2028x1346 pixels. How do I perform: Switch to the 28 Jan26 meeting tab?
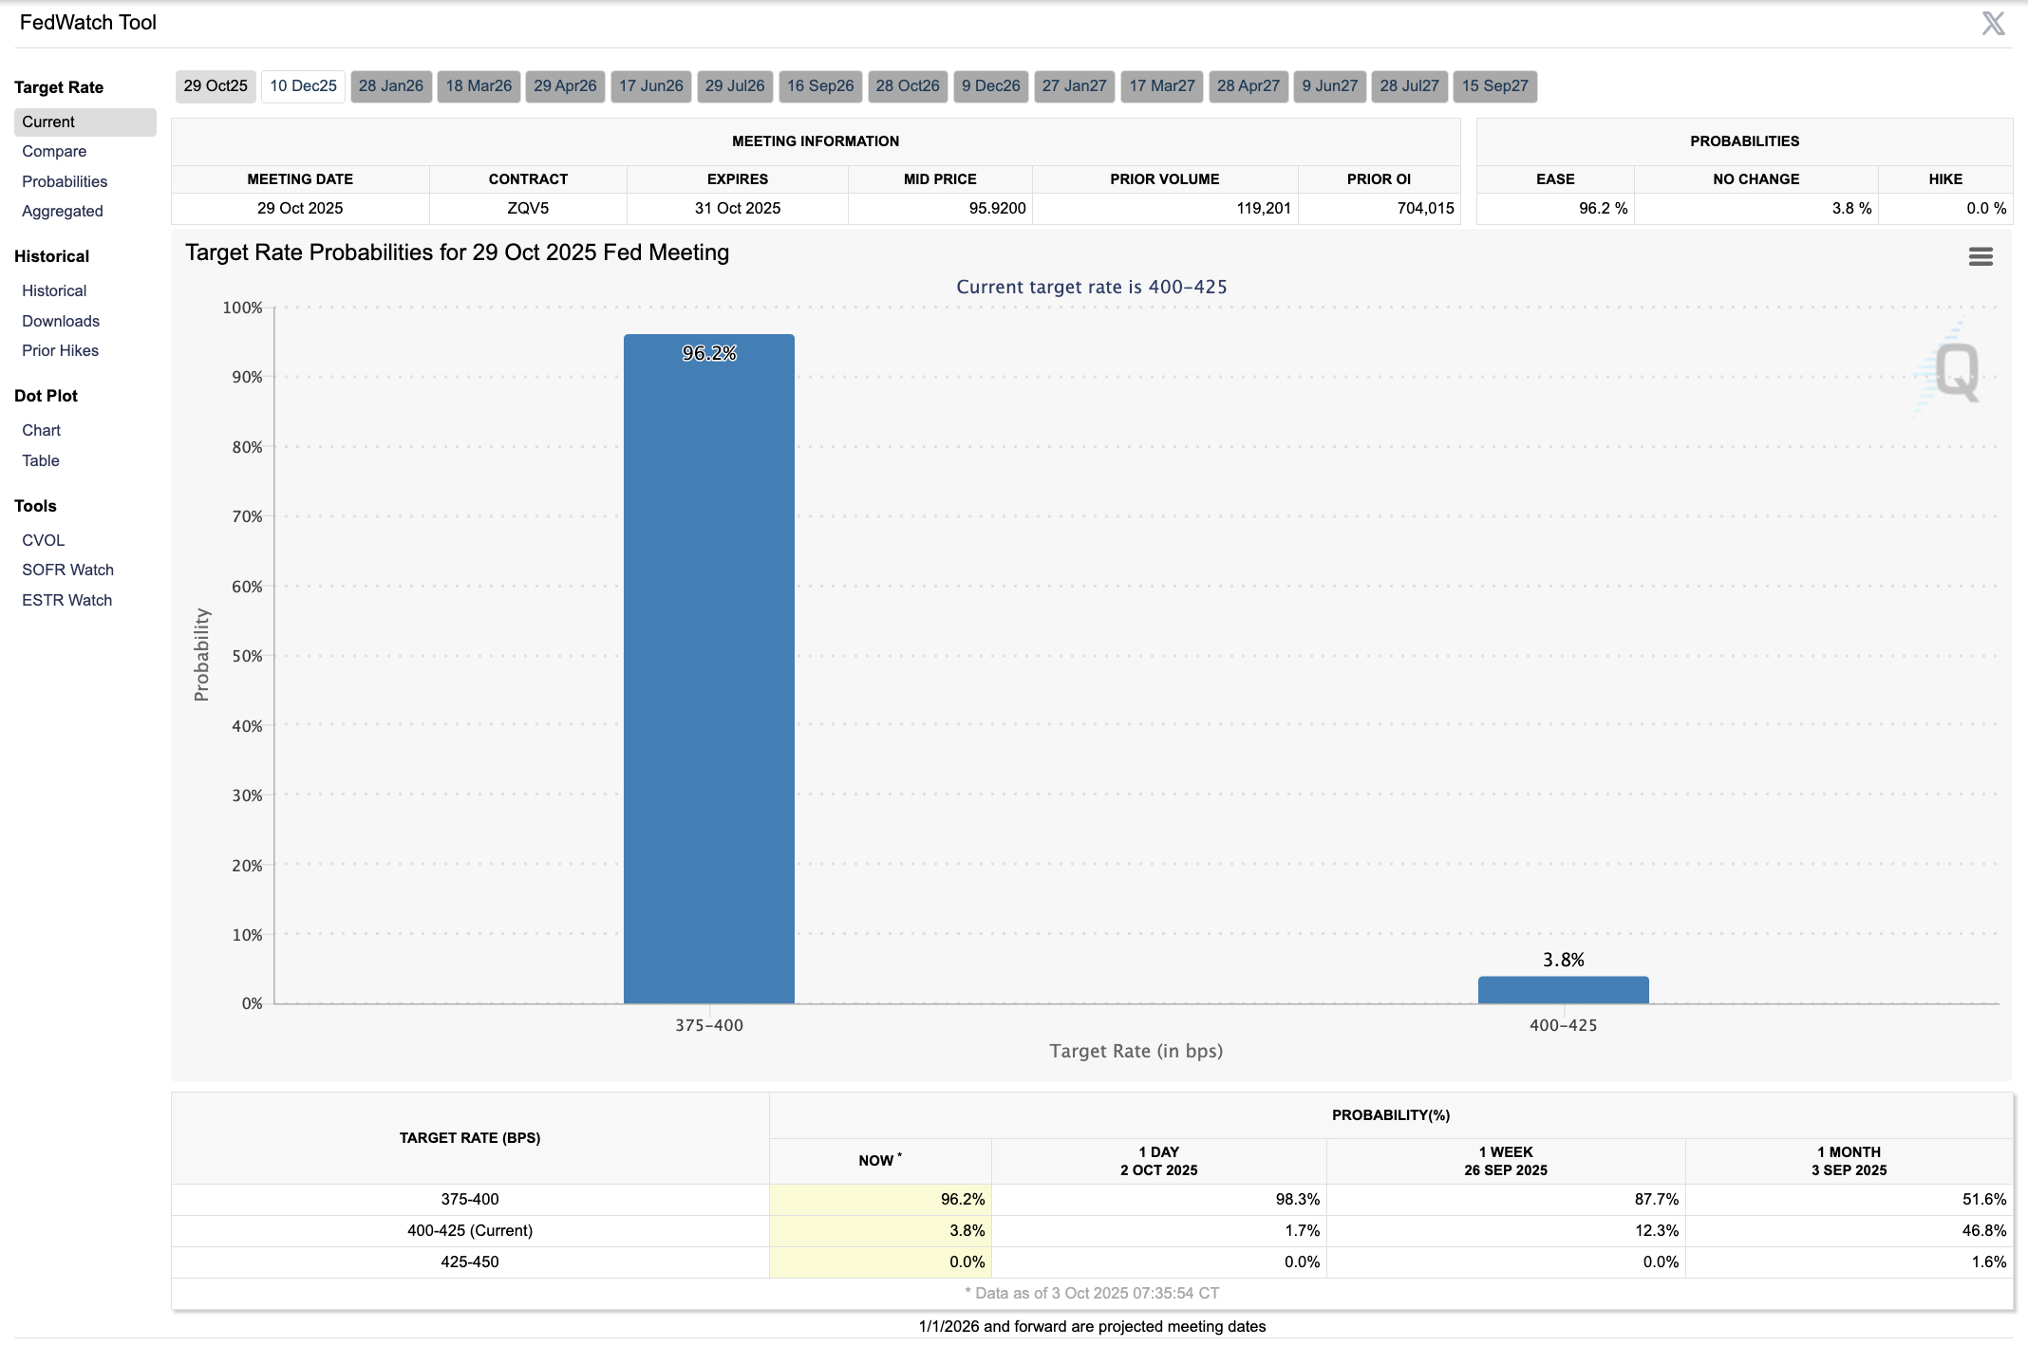click(391, 86)
